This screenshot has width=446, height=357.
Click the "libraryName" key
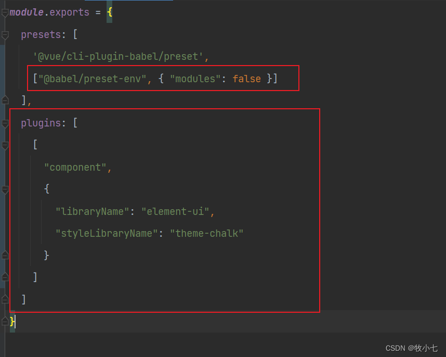[x=93, y=211]
